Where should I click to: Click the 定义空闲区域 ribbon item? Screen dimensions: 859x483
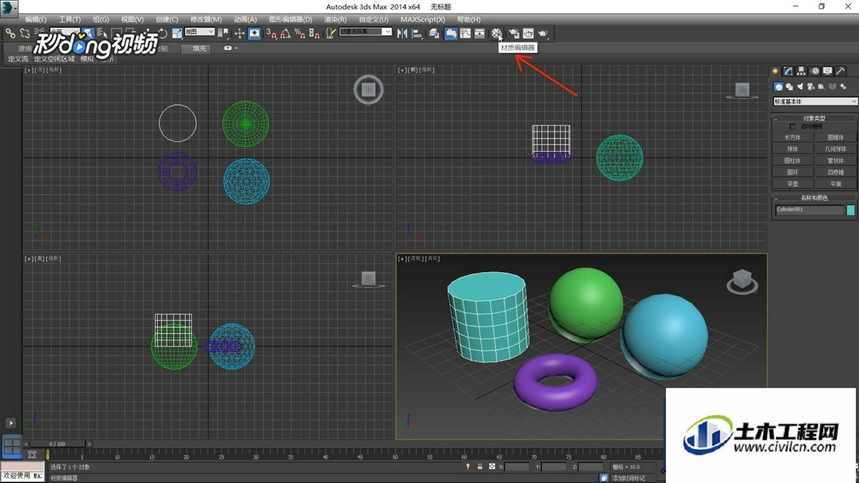point(54,58)
